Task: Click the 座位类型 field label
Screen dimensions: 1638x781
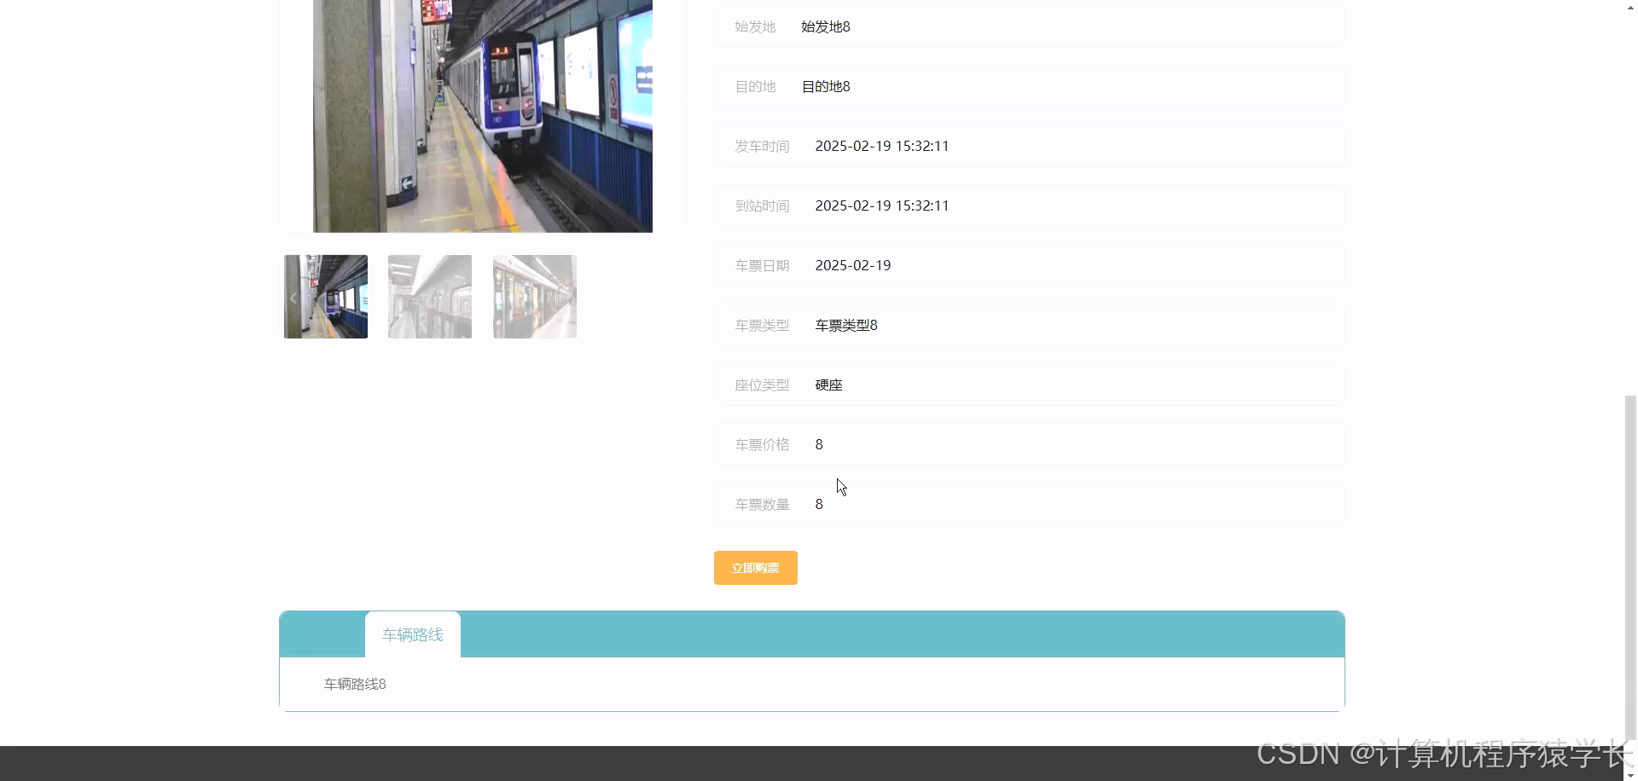Action: pos(762,385)
